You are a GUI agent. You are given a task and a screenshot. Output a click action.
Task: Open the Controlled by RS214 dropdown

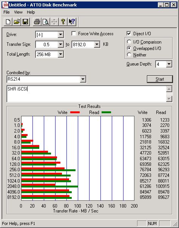pos(83,79)
